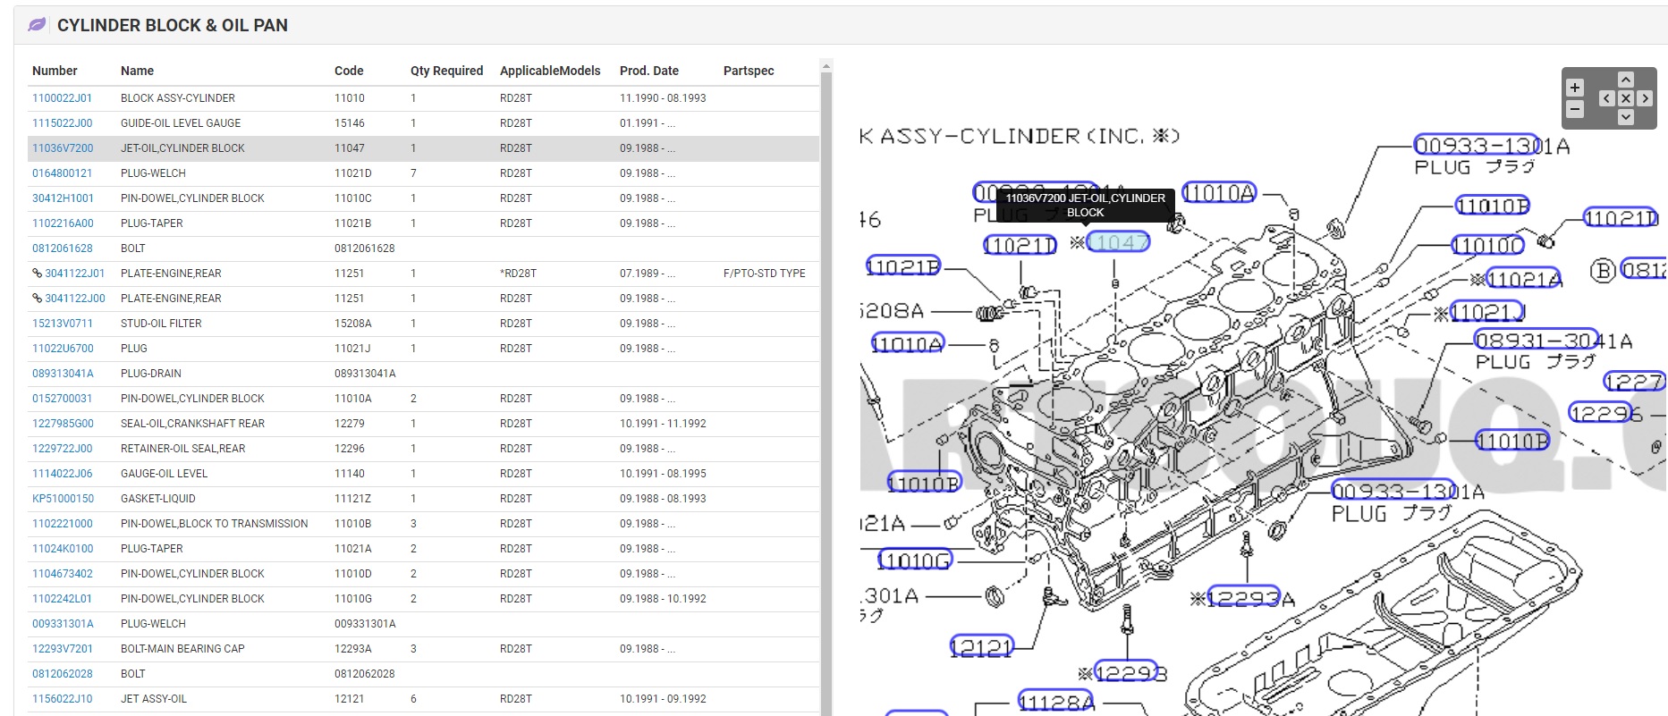Click the 08931-3041A plug callout label

tap(1536, 341)
